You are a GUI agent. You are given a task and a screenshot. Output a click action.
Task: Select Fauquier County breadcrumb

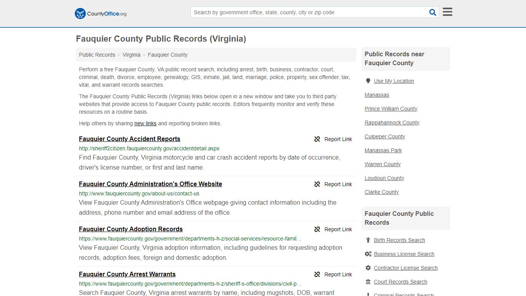168,55
